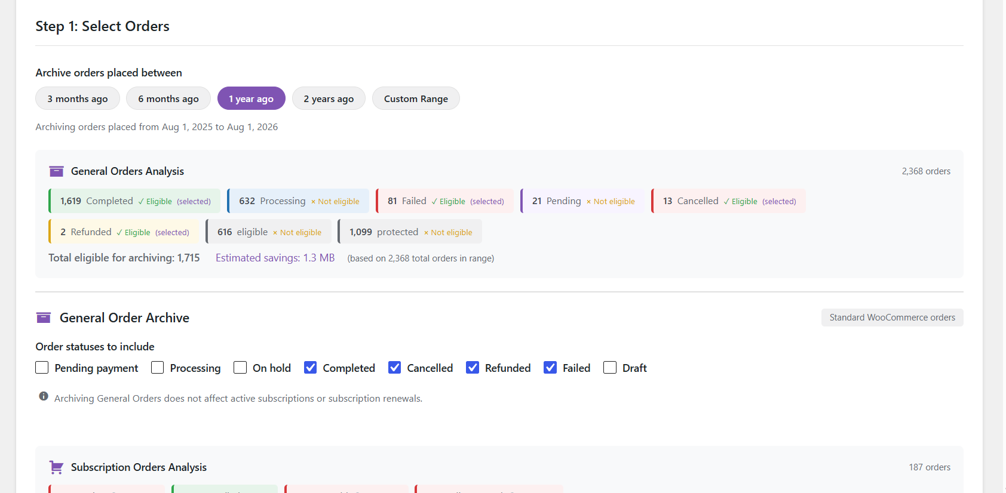This screenshot has height=493, width=1006.
Task: Uncheck the Cancelled status
Action: click(x=394, y=368)
